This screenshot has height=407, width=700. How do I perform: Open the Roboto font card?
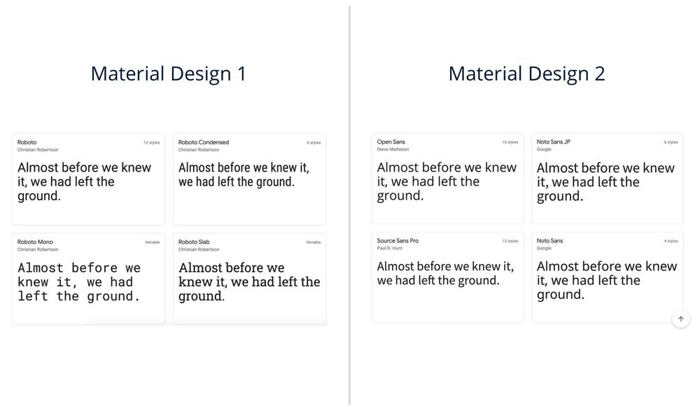(88, 179)
